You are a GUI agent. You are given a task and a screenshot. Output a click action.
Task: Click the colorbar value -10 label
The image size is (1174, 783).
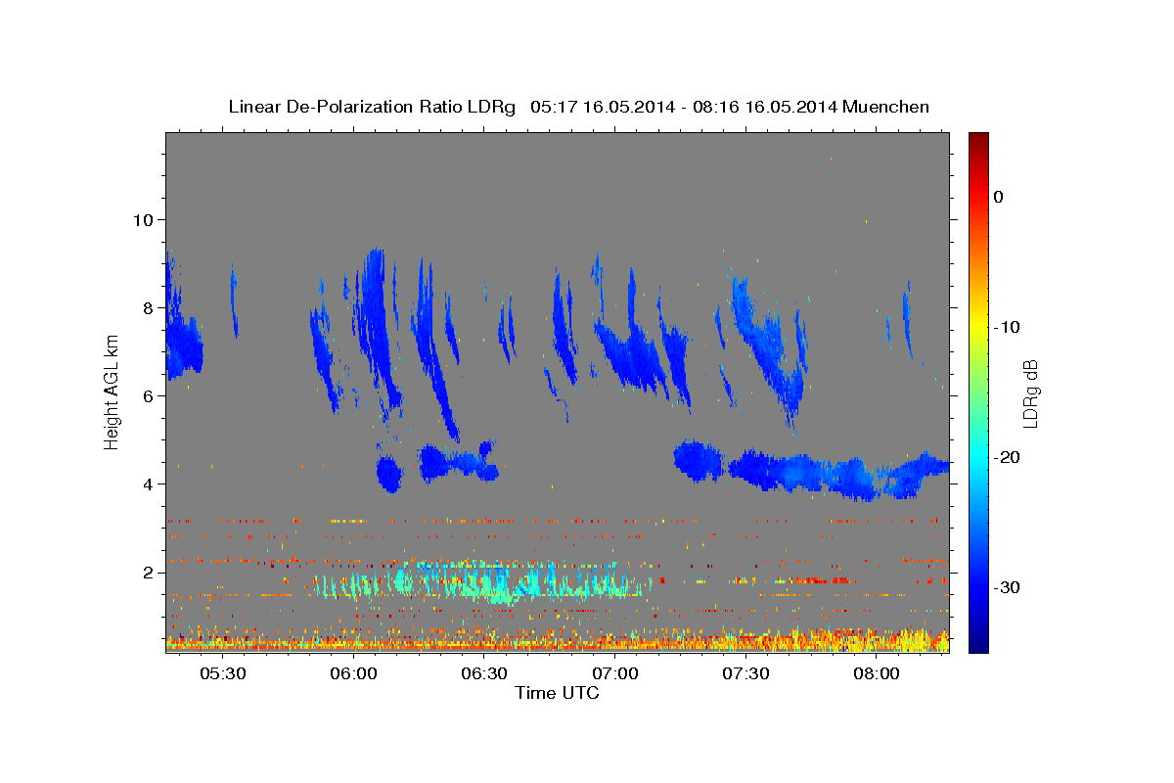point(1007,327)
